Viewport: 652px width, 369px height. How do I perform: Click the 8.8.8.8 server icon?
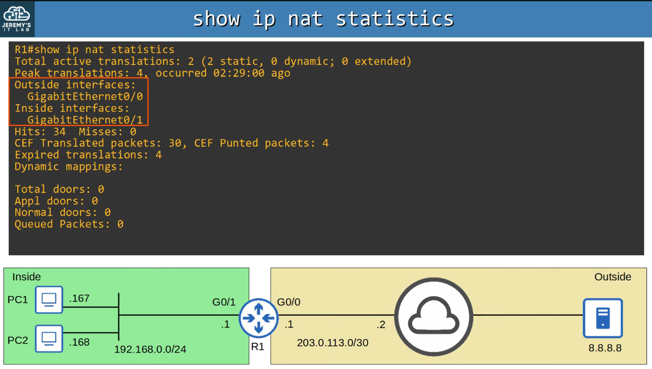click(603, 318)
